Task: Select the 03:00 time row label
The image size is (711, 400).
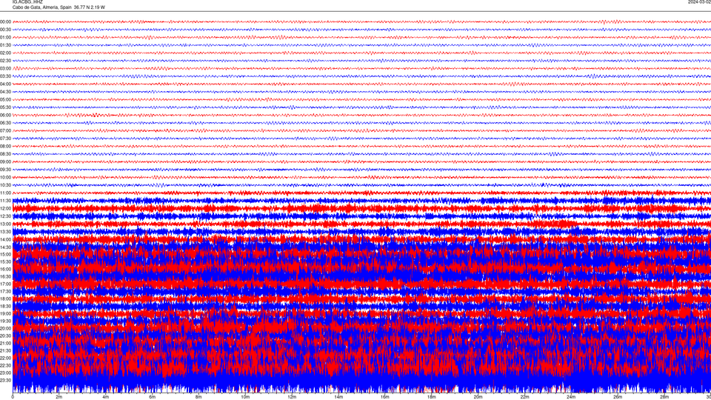Action: 5,68
